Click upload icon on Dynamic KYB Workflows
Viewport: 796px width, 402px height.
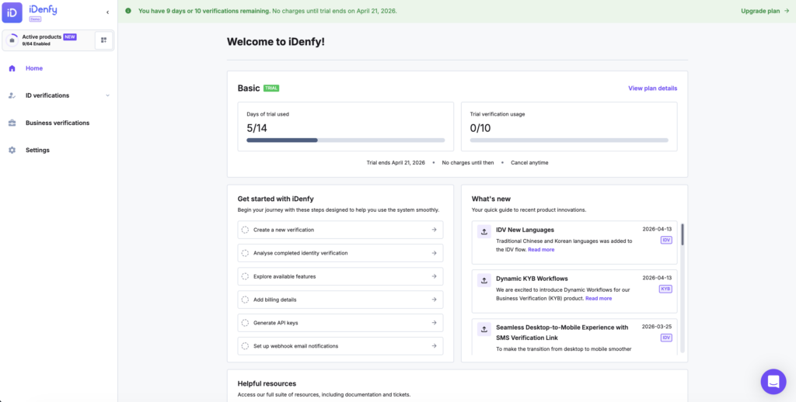[484, 280]
